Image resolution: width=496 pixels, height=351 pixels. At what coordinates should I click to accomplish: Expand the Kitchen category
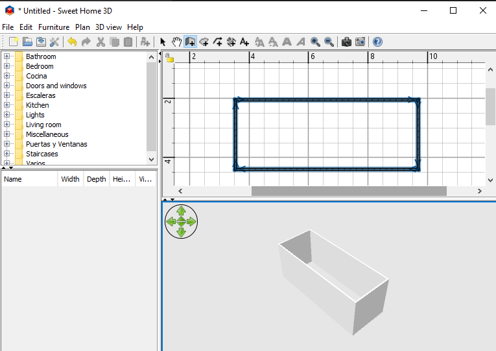6,104
